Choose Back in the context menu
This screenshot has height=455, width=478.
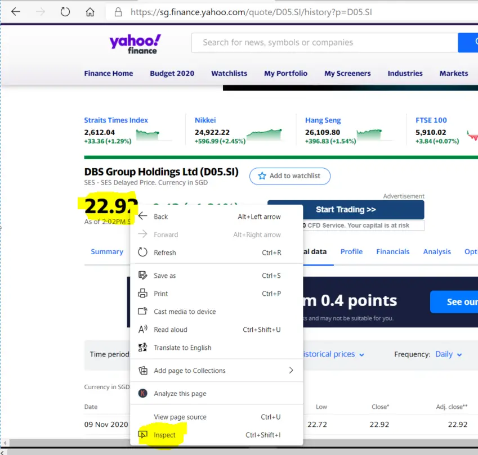tap(216, 217)
